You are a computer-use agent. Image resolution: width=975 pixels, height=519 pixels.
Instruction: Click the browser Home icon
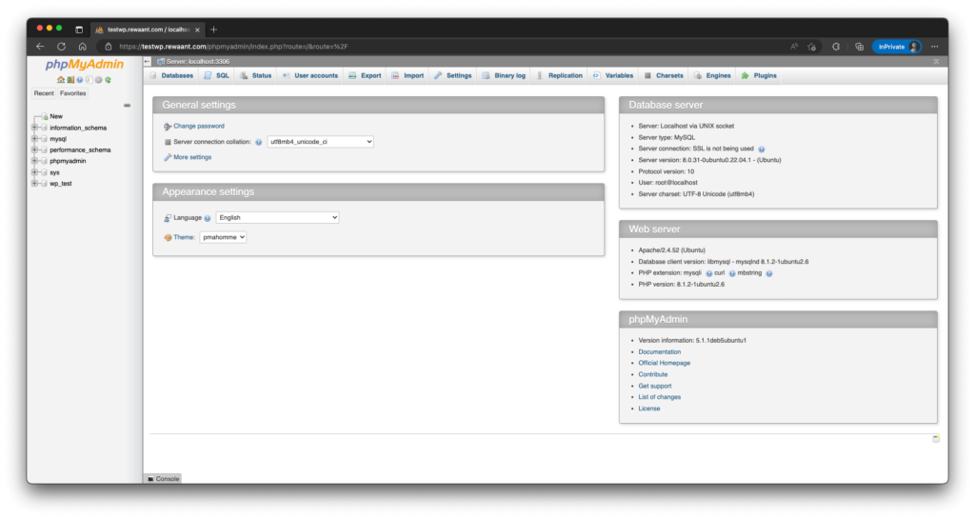pyautogui.click(x=82, y=47)
